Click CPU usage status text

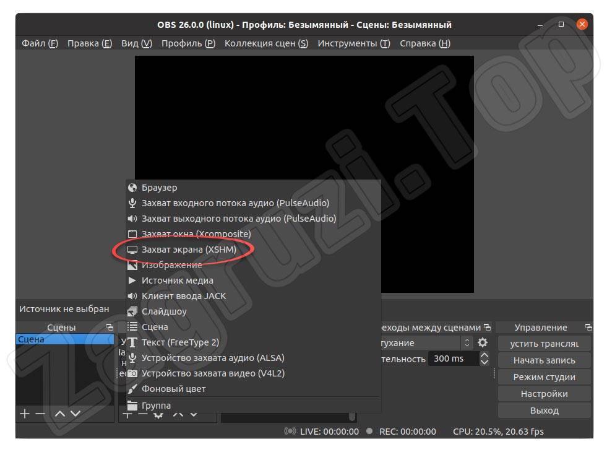498,432
